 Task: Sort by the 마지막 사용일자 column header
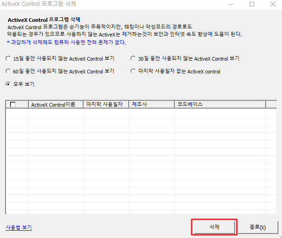[x=106, y=104]
